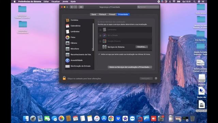Switch to the Firewall tab

112,14
